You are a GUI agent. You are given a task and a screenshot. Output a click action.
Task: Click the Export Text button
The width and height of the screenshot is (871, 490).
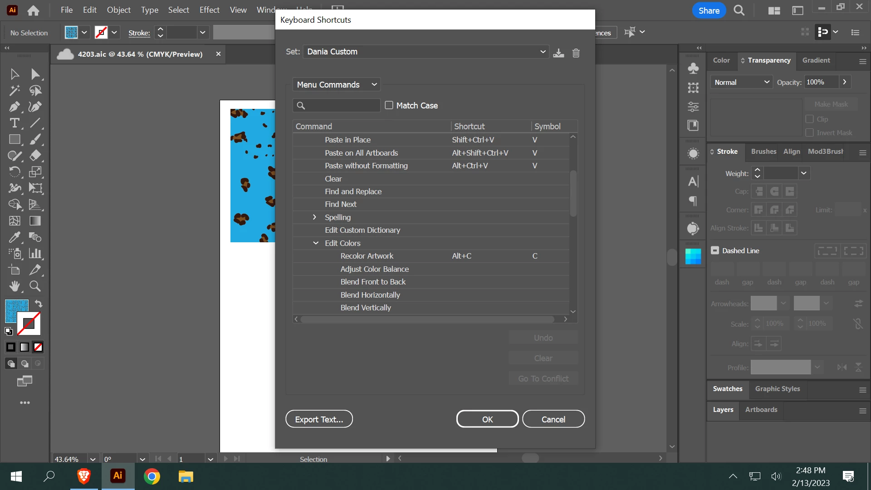tap(319, 419)
